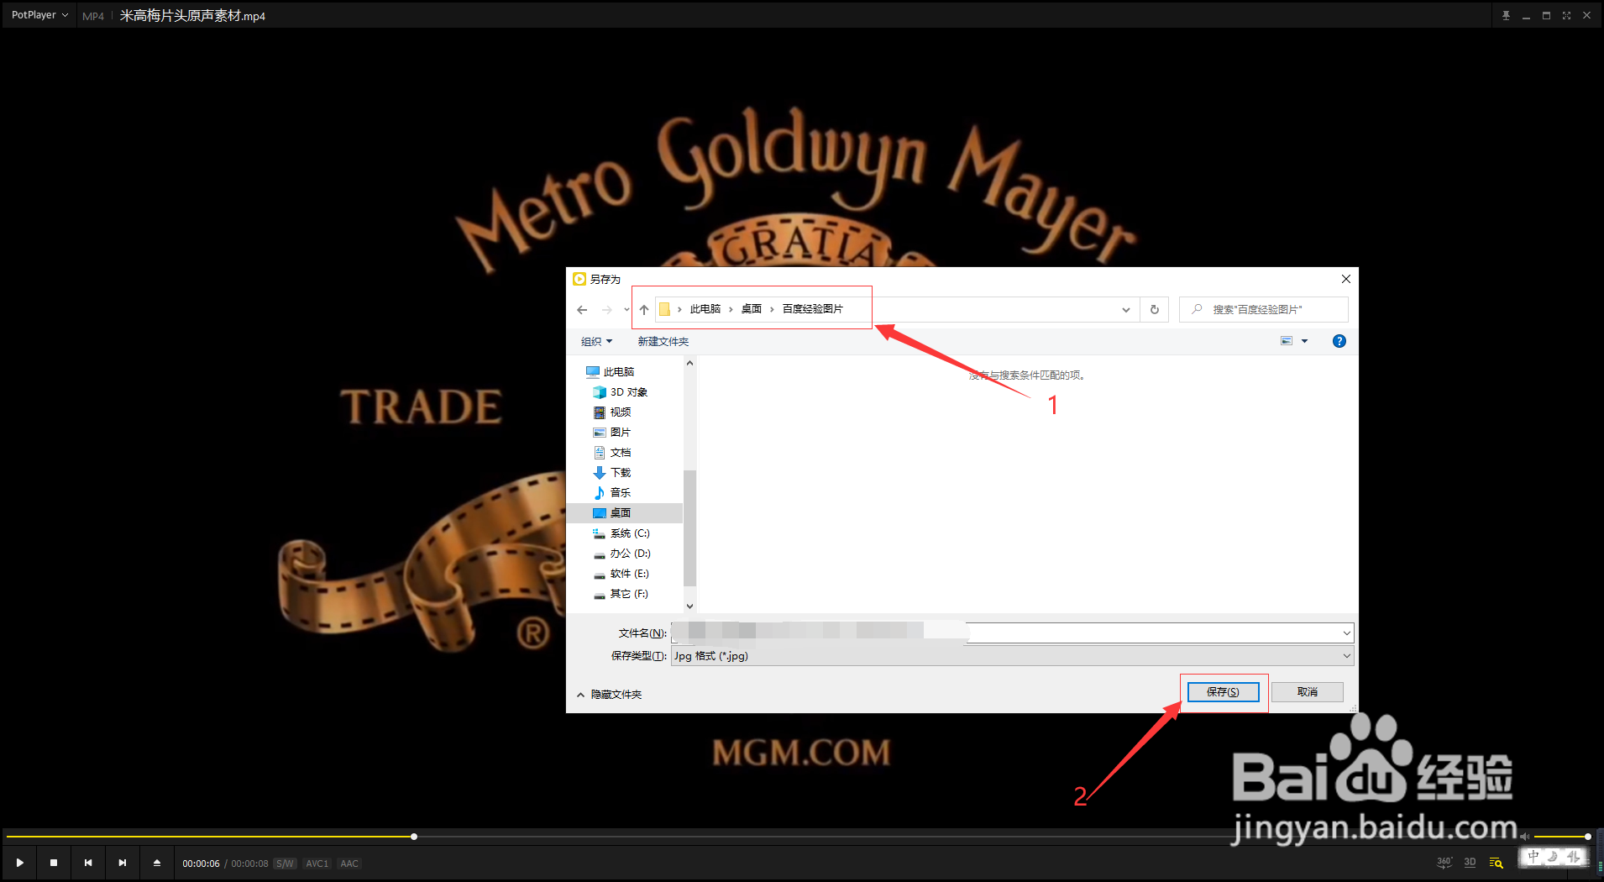The image size is (1604, 882).
Task: Click the 保存(S) button
Action: pos(1223,692)
